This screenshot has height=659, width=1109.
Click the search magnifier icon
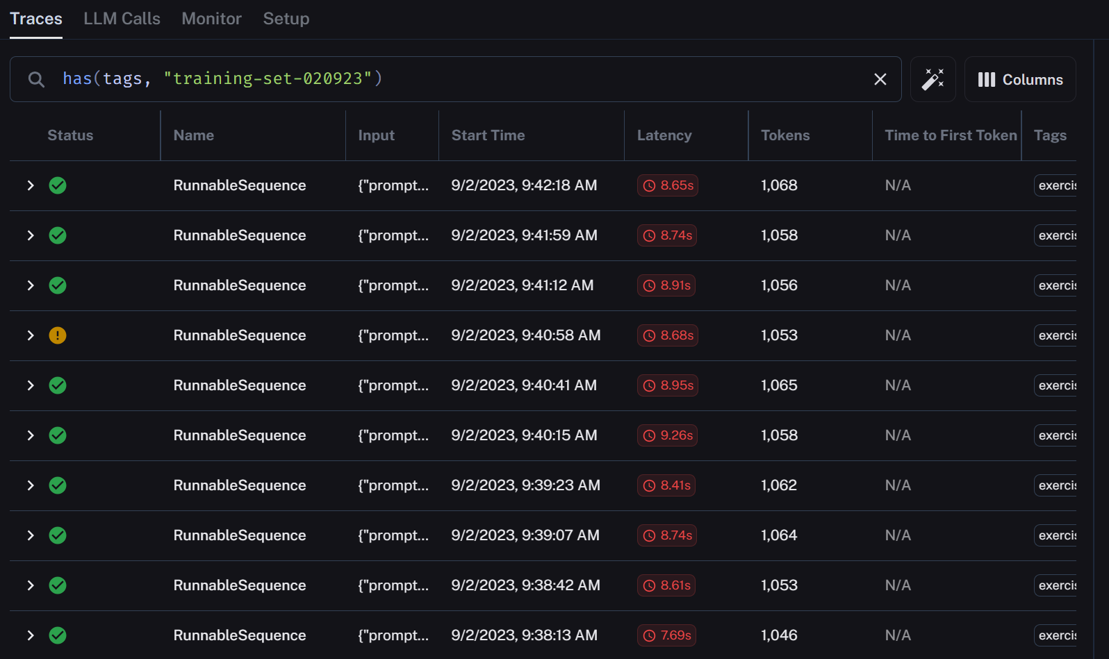click(36, 79)
